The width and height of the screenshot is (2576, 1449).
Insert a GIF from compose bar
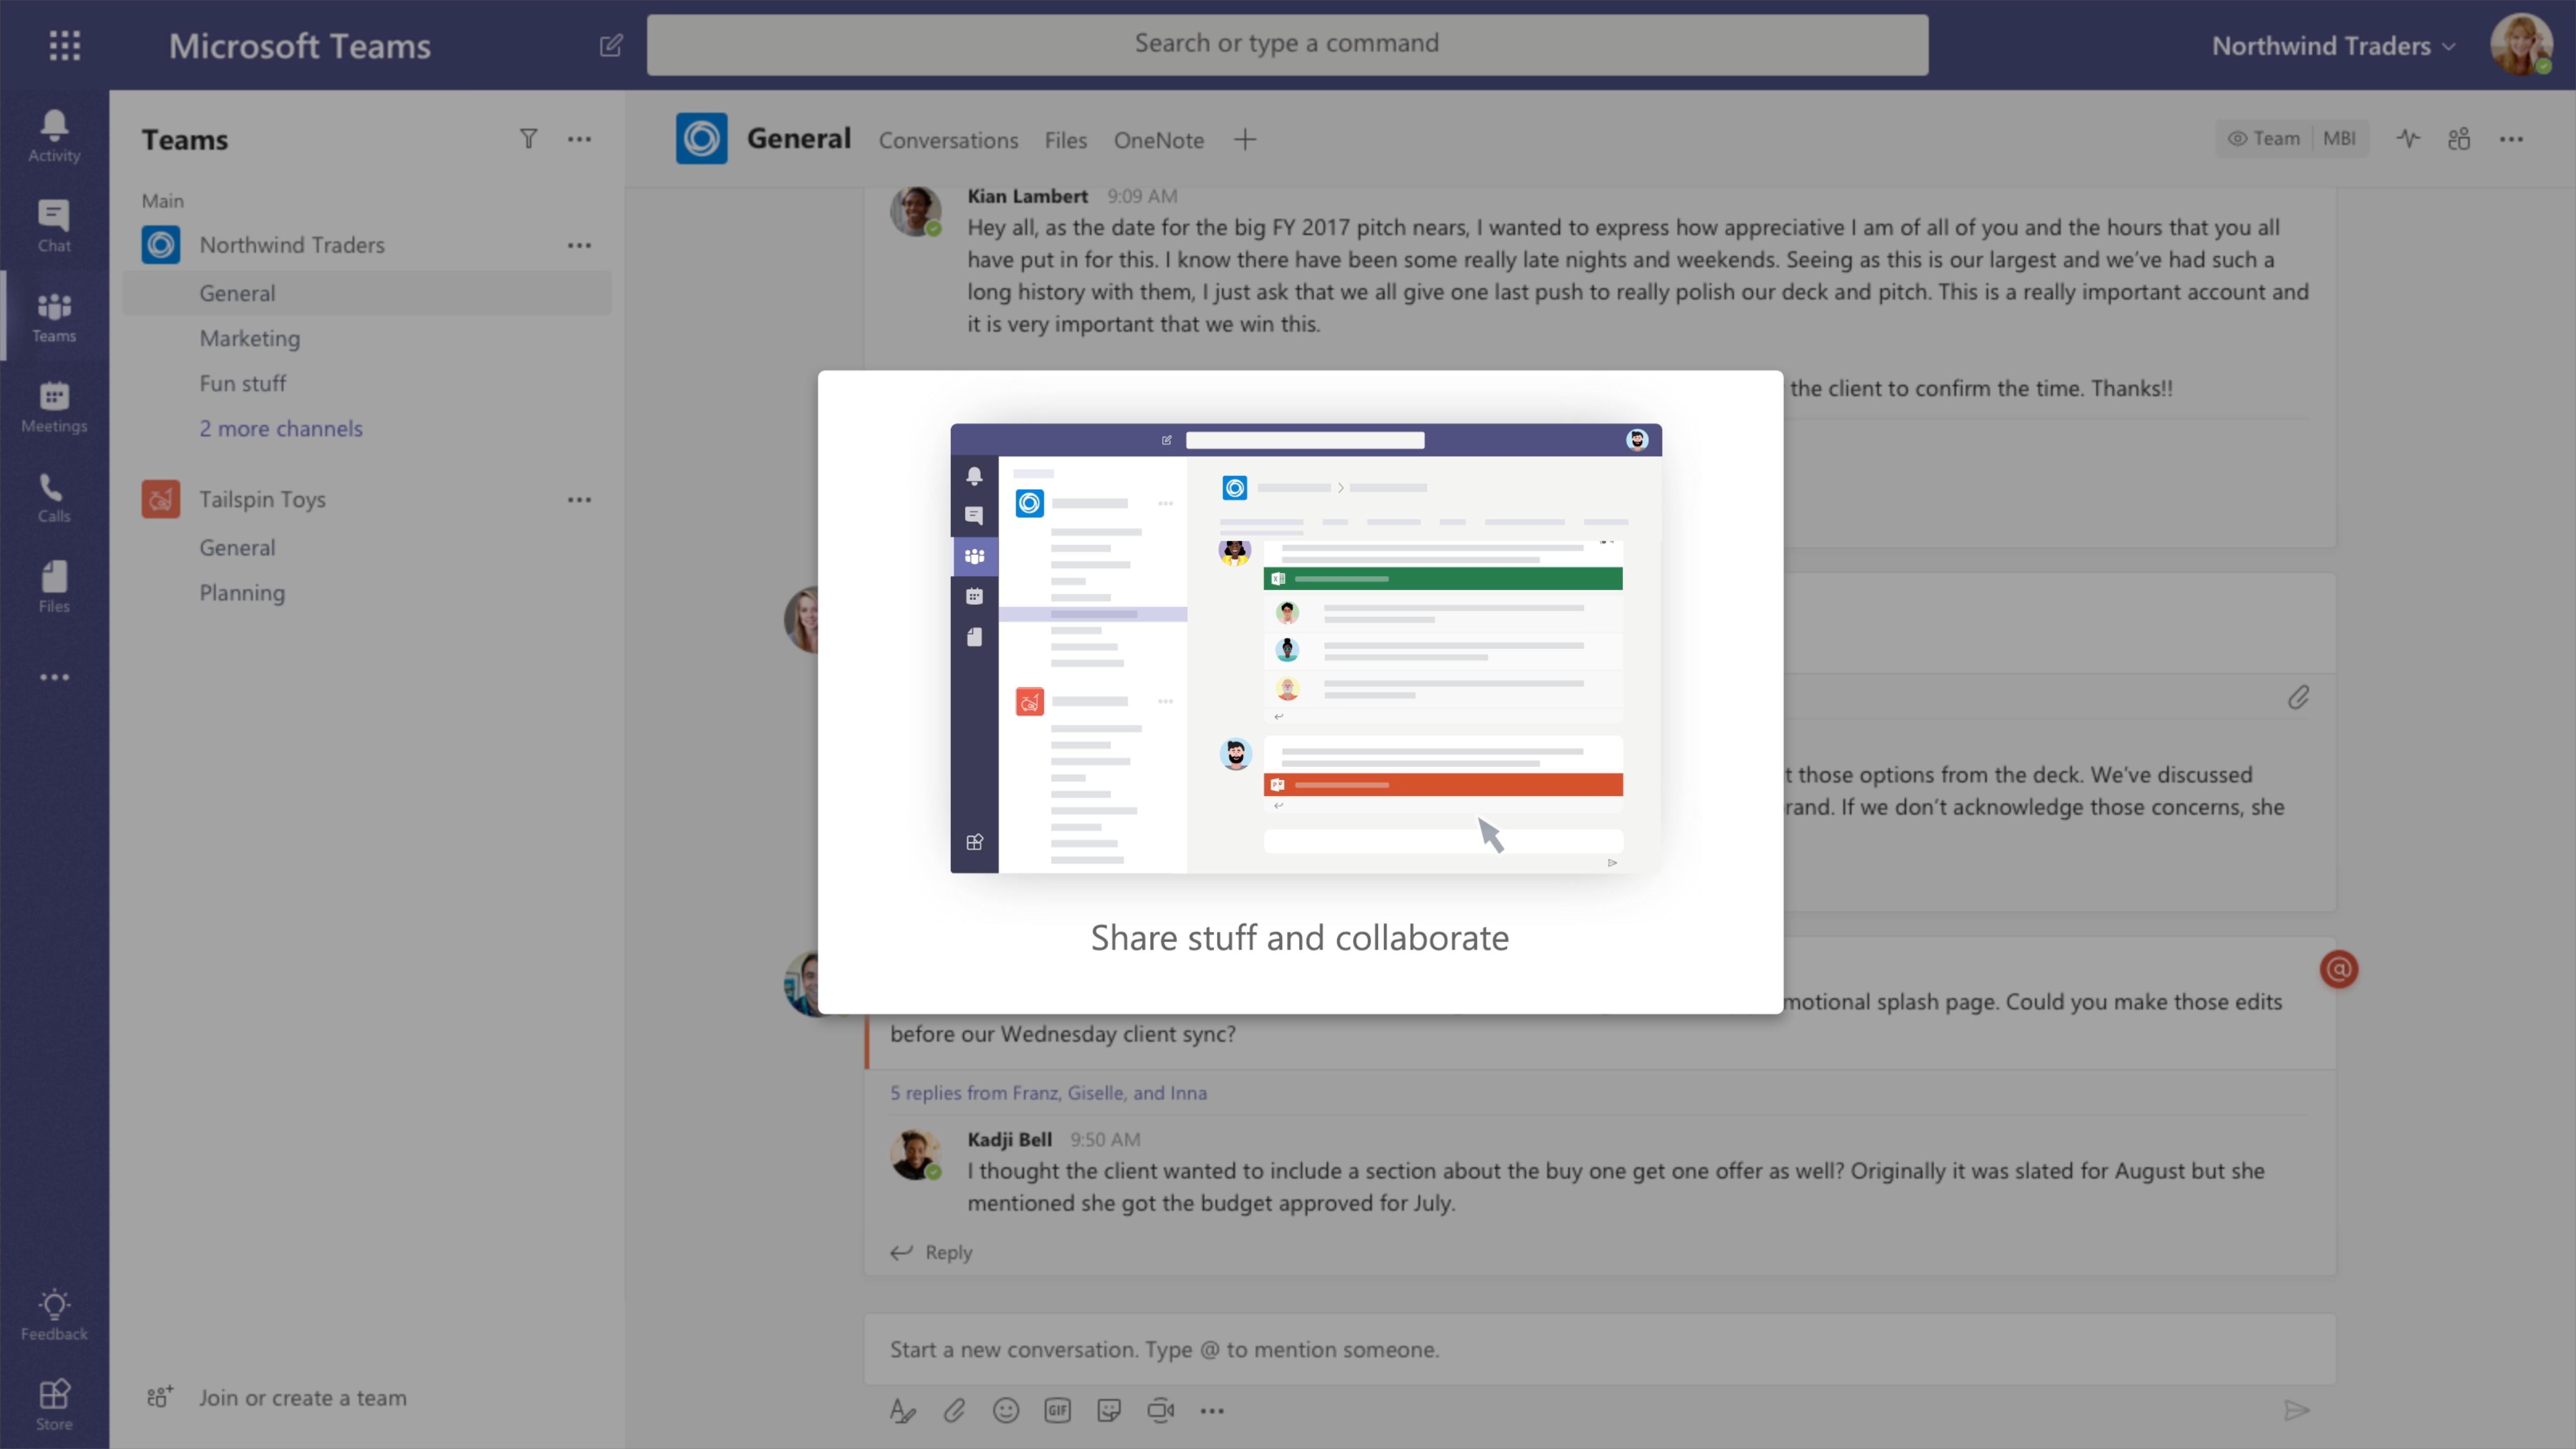tap(1057, 1410)
